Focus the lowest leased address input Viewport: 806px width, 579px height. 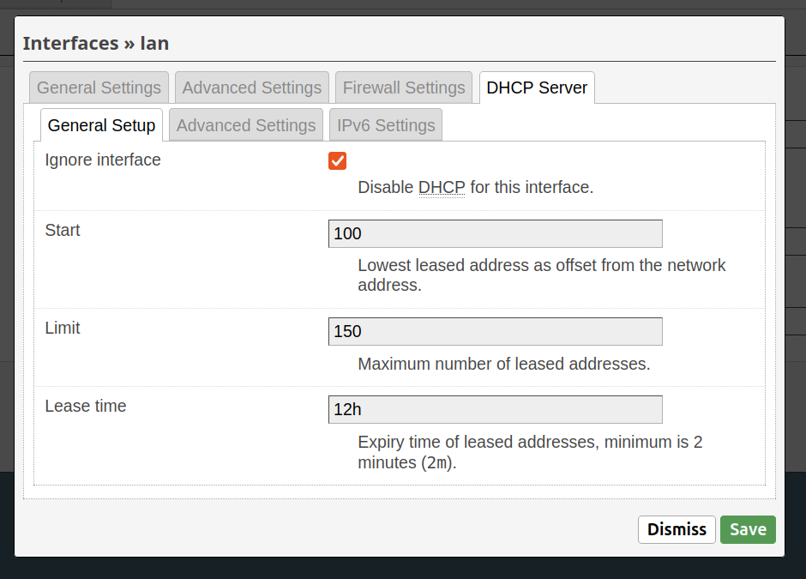[495, 233]
